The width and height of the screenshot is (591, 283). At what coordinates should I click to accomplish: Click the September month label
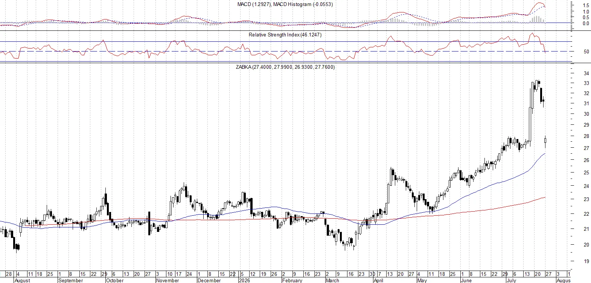click(71, 280)
